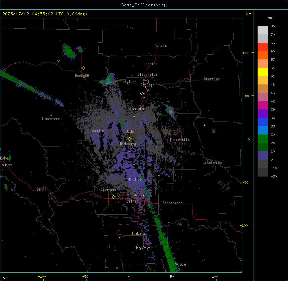This screenshot has height=281, width=288.
Task: Click the Innisfail town label
Action: click(x=139, y=109)
